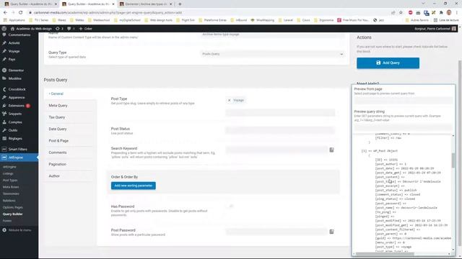The height and width of the screenshot is (259, 462).
Task: Click the WordPress logo in admin bar
Action: tap(4, 29)
